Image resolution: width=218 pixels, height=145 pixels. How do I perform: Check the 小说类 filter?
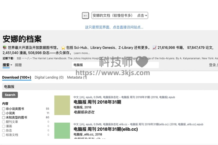tap(4, 113)
